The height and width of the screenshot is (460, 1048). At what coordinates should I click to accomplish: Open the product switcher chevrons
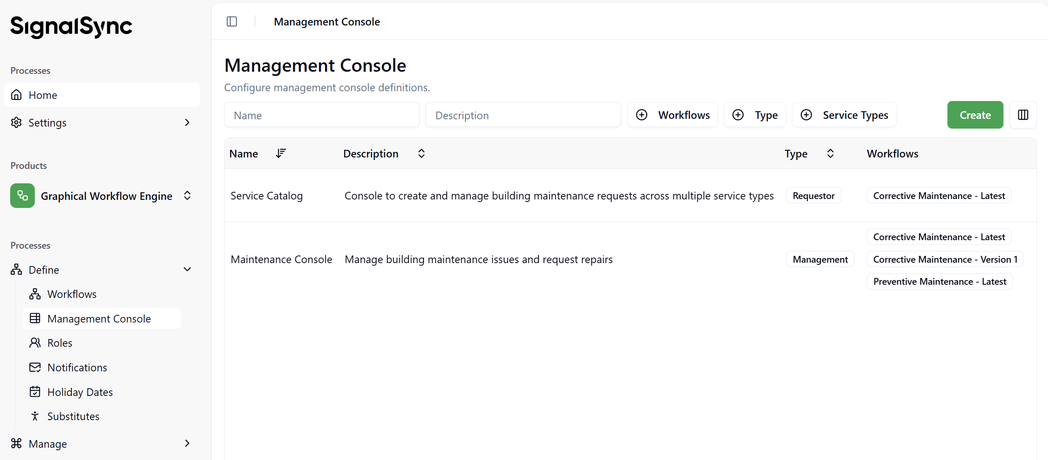[x=187, y=196]
